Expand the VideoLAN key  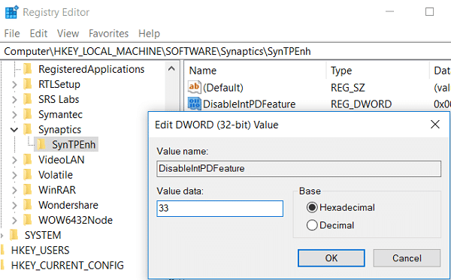14,160
